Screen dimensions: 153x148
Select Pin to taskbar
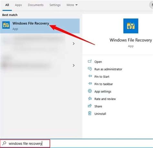pos(104,84)
